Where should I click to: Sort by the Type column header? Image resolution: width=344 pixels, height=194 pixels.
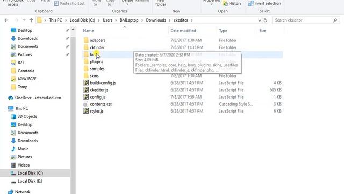coord(223,31)
